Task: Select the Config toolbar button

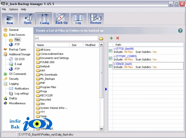Action: (x=44, y=19)
